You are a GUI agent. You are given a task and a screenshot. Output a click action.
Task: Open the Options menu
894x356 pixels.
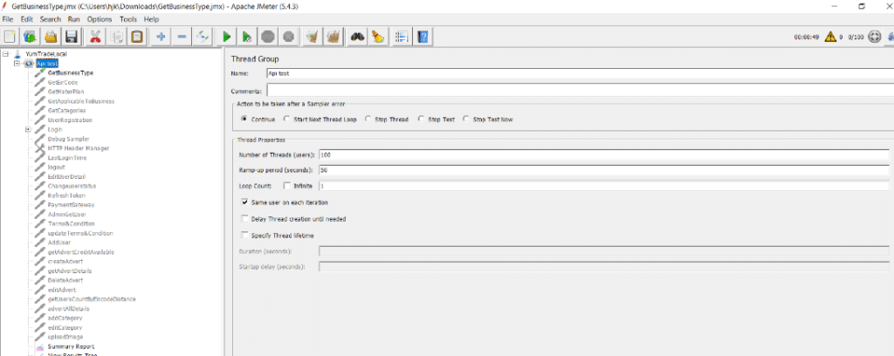100,19
